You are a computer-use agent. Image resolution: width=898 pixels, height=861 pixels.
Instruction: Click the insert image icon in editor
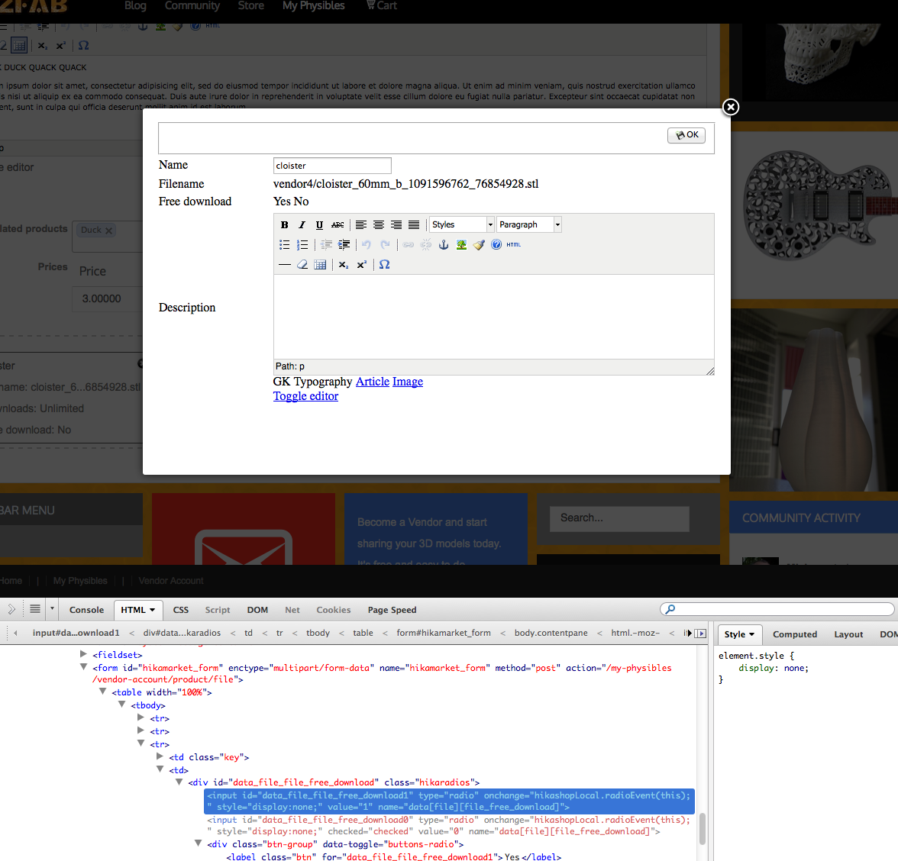click(x=461, y=245)
